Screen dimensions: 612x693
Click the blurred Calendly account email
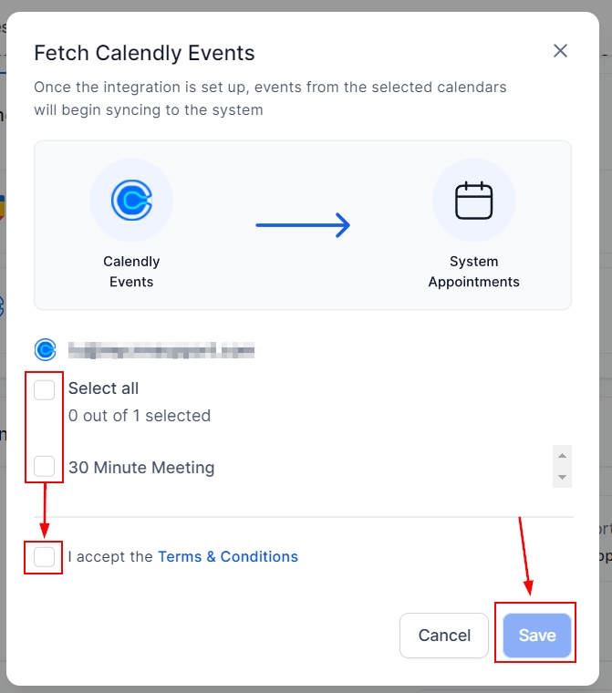tap(161, 349)
